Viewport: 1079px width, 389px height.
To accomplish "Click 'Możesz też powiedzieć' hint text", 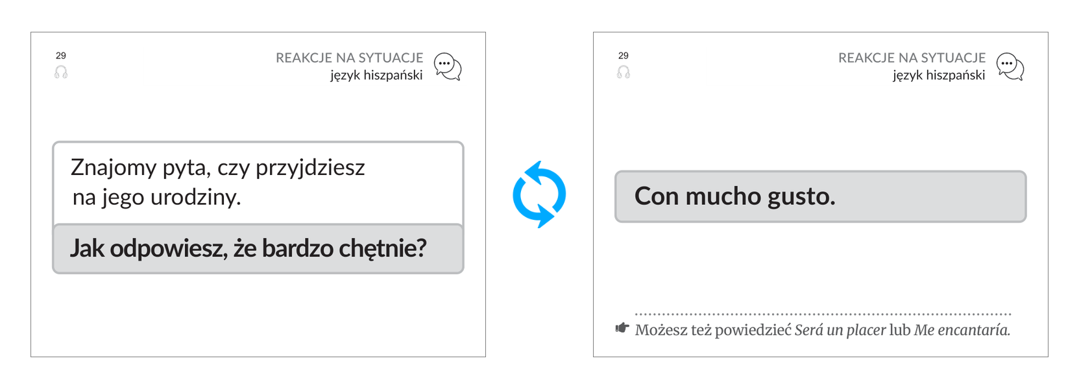I will pos(713,330).
